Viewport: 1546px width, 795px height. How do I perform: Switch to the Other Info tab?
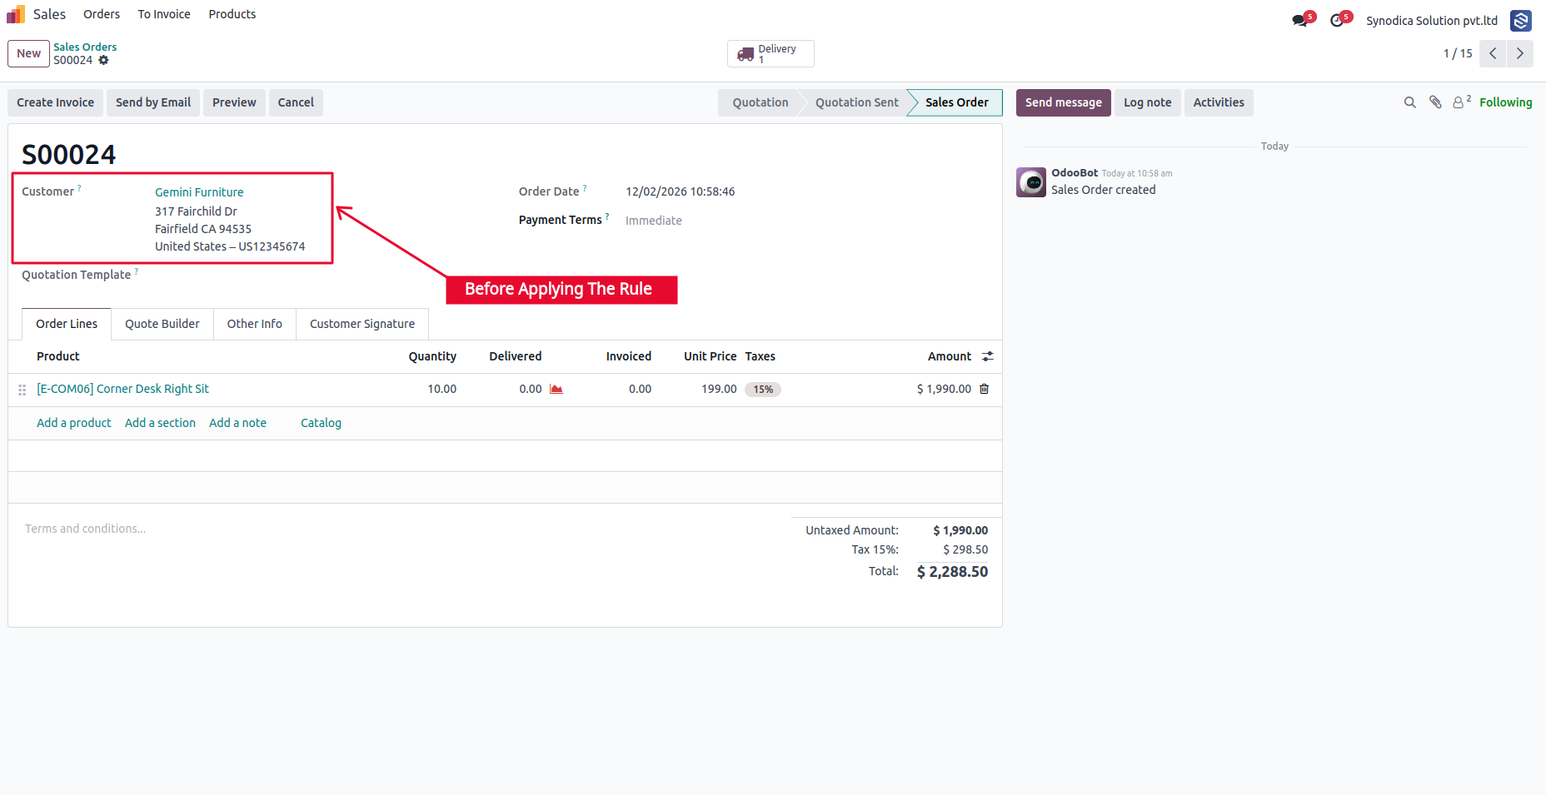click(x=255, y=324)
